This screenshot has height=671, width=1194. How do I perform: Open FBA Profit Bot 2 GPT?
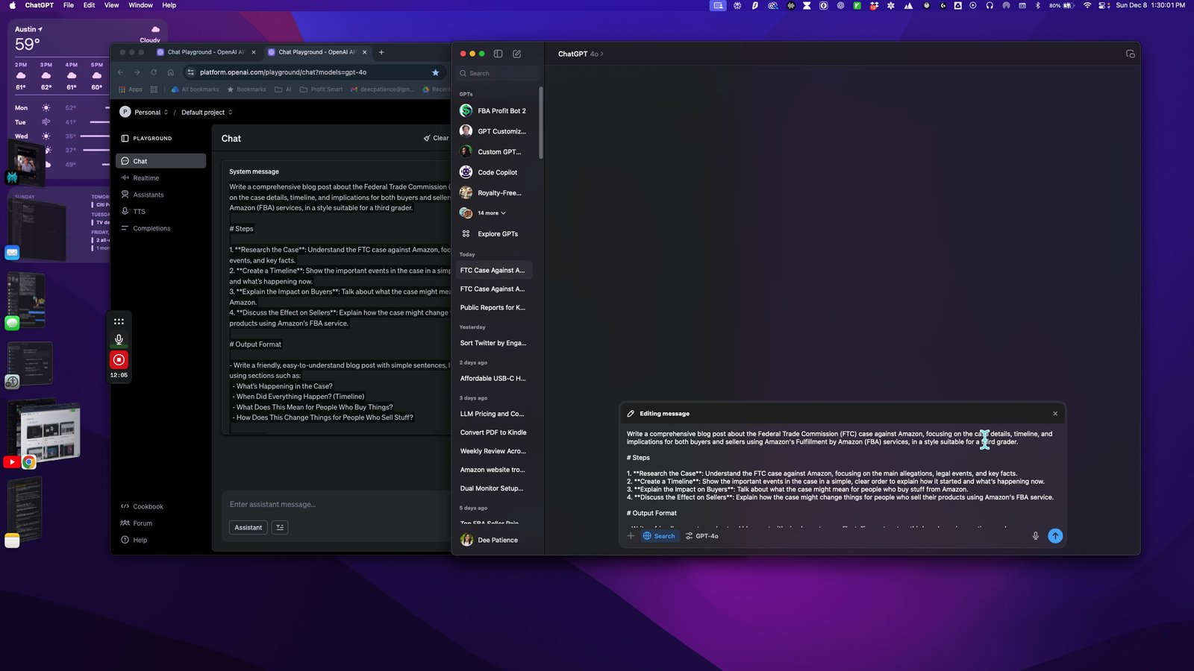[494, 111]
